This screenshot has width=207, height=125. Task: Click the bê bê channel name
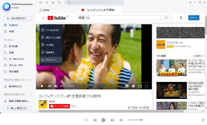click(x=52, y=101)
